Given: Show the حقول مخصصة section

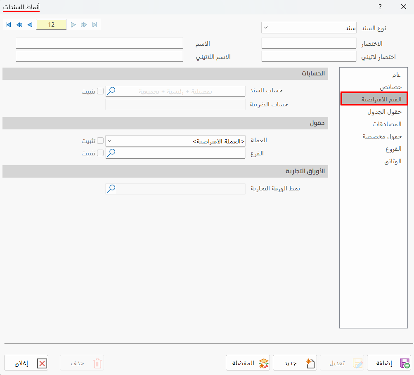Looking at the screenshot, I should click(374, 136).
